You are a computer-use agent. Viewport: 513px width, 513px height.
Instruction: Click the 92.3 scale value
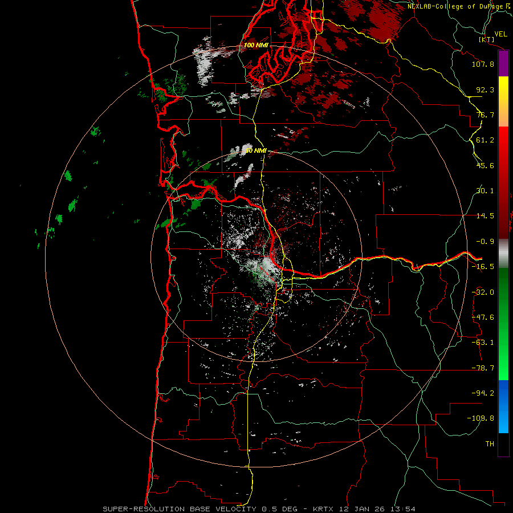(485, 89)
